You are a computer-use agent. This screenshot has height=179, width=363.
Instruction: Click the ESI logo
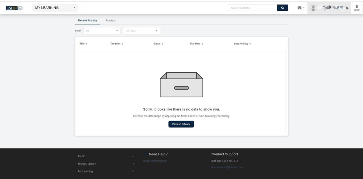click(x=14, y=7)
